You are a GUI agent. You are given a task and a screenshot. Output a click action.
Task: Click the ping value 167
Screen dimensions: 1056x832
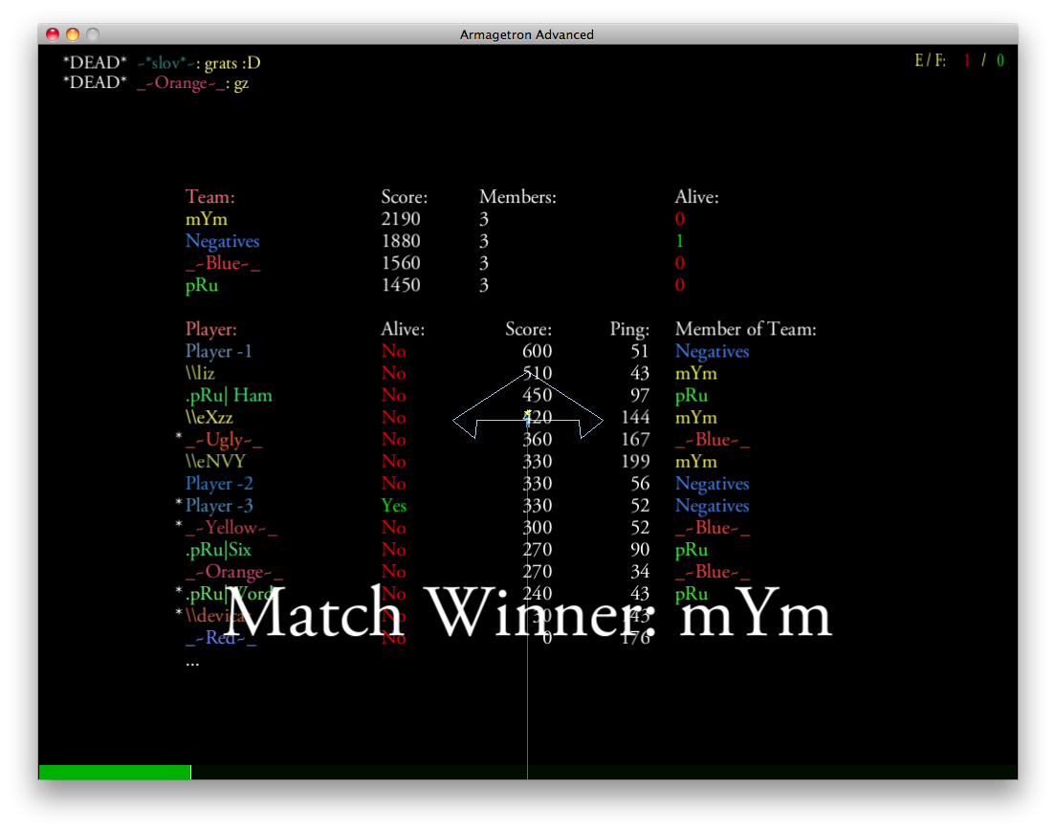click(635, 440)
